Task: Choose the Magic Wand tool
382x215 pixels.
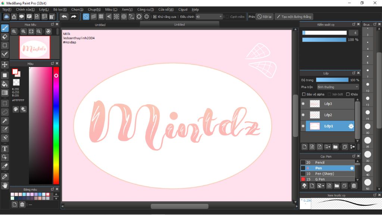Action: (x=5, y=121)
